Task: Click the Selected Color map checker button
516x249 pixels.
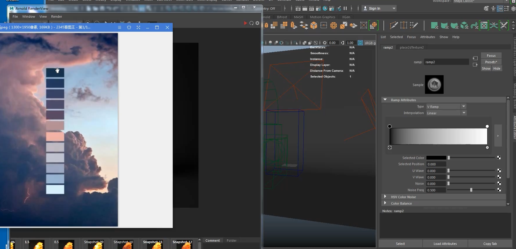Action: pyautogui.click(x=499, y=158)
